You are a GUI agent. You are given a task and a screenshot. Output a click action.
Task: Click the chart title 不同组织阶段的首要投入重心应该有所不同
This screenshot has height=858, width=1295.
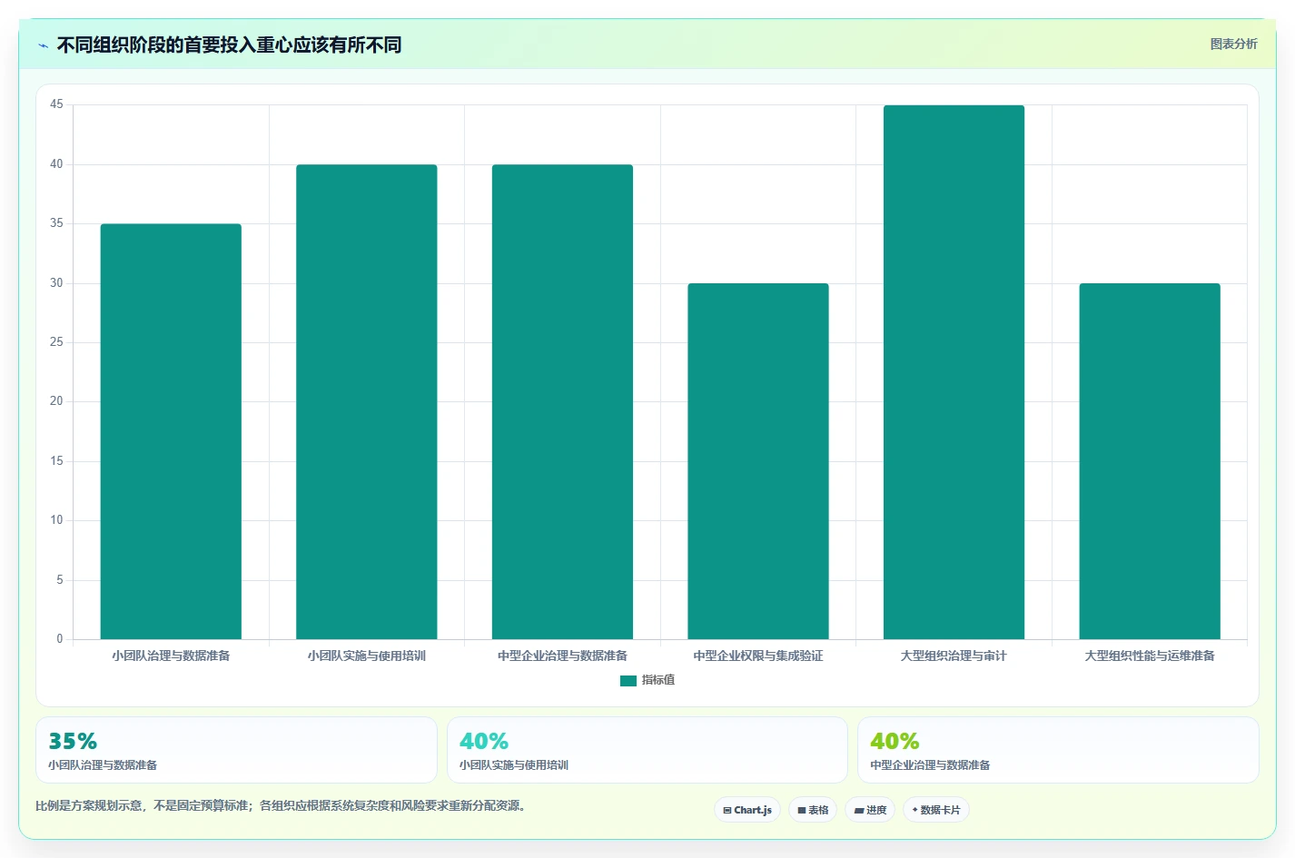229,45
